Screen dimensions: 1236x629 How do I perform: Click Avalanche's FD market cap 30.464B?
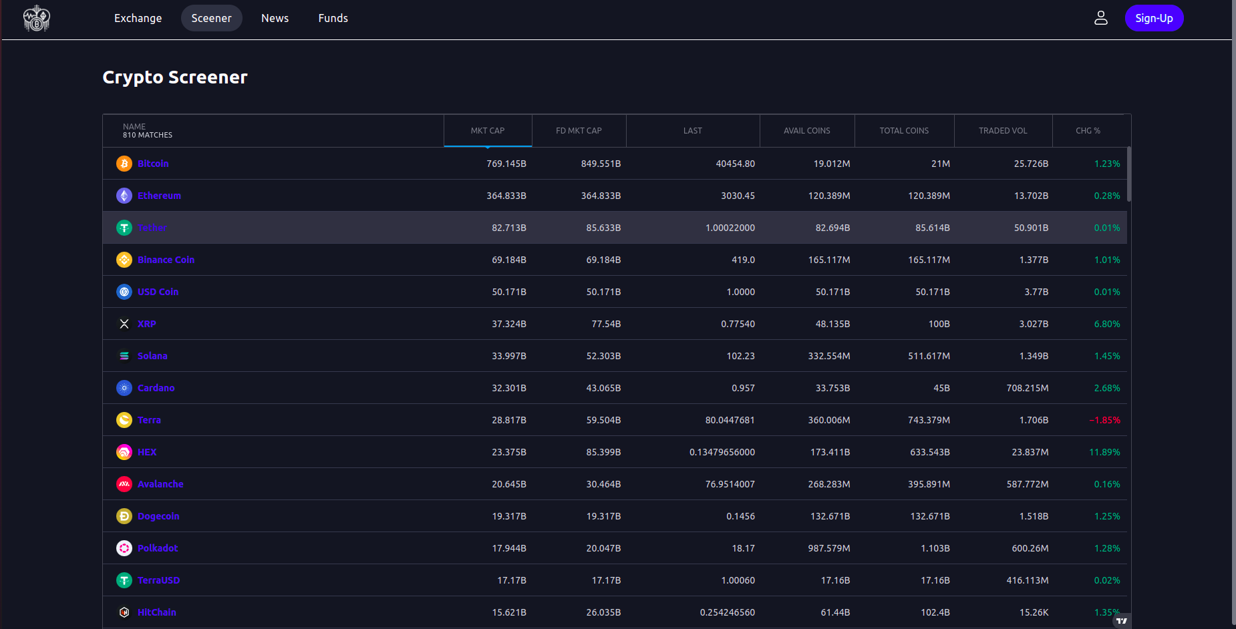tap(603, 484)
